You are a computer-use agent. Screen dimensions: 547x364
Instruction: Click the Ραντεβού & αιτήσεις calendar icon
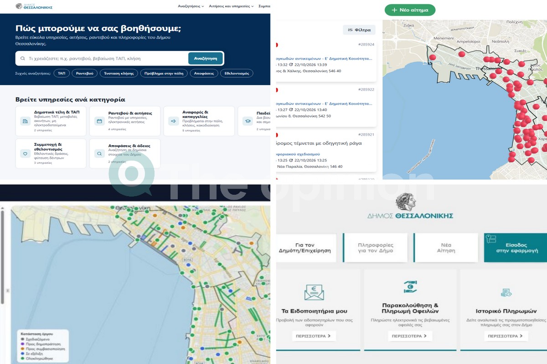(99, 121)
